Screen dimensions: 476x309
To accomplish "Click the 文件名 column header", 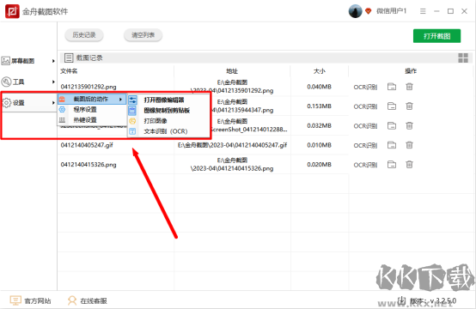I will point(69,71).
